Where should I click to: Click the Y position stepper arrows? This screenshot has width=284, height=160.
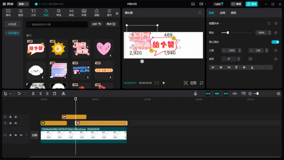tap(267, 51)
